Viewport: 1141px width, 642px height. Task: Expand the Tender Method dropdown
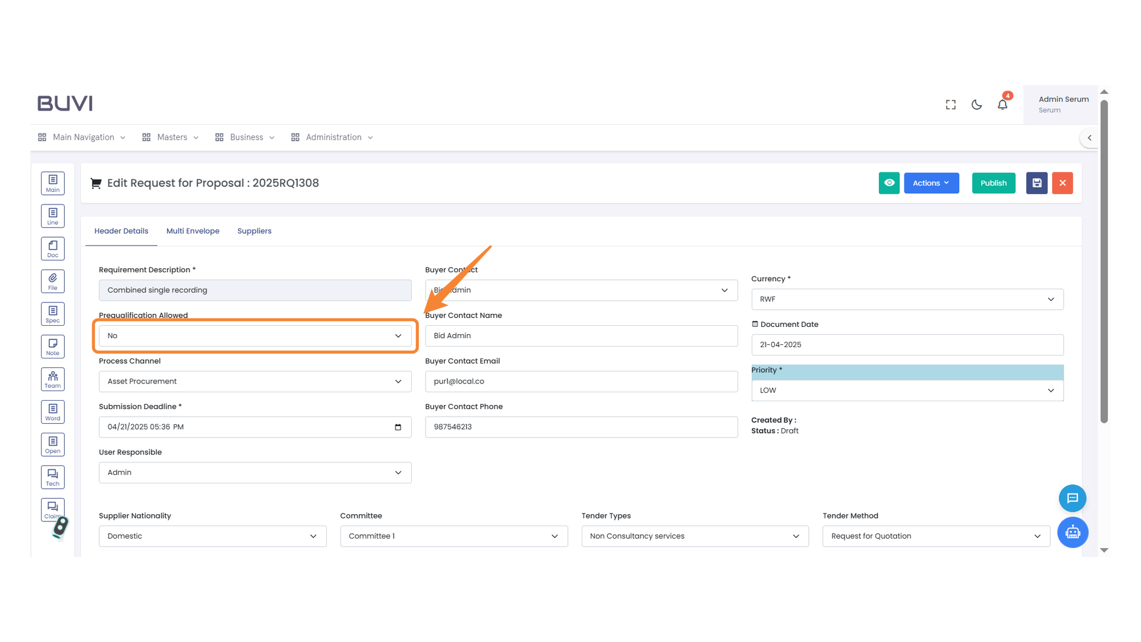tap(935, 536)
